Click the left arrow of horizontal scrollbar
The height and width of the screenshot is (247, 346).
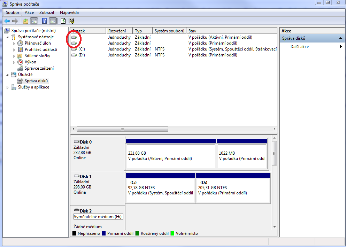[74, 129]
